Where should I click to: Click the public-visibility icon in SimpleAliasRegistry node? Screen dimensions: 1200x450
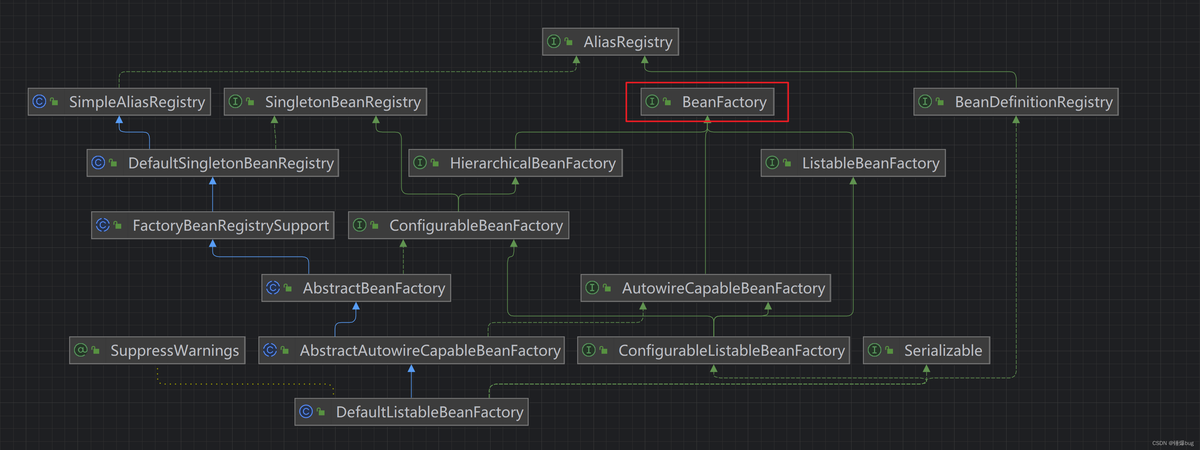[x=54, y=102]
